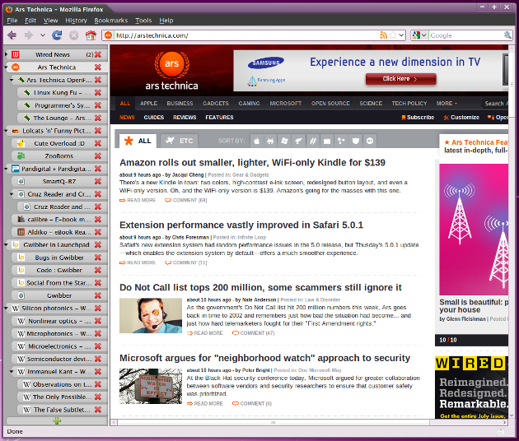This screenshot has width=519, height=441.
Task: Open the REVIEWS sub-navigation link
Action: (x=185, y=118)
